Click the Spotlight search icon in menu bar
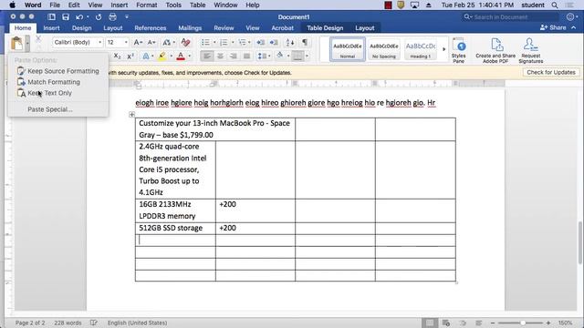The width and height of the screenshot is (584, 328). (555, 5)
